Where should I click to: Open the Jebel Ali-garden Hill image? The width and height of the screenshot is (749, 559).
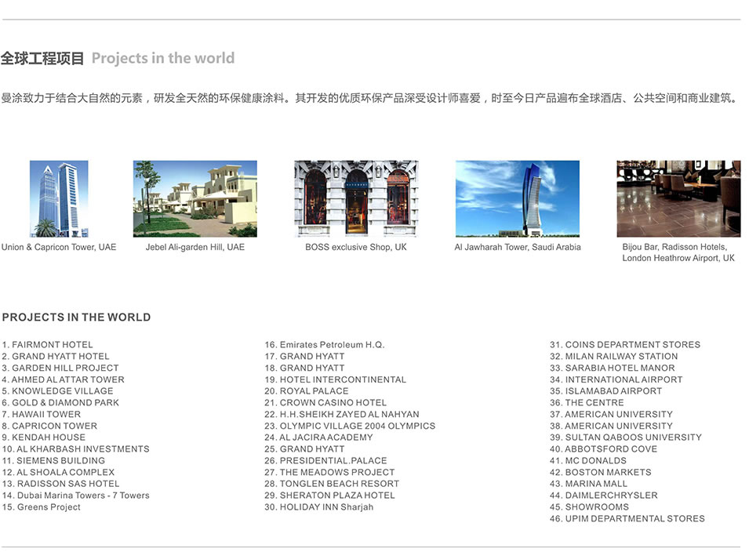pyautogui.click(x=195, y=198)
